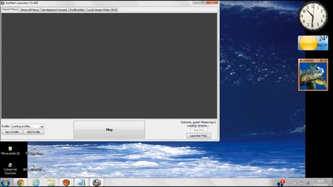Click the Log Out button
The image size is (333, 187).
click(x=199, y=130)
